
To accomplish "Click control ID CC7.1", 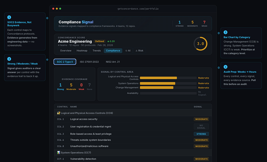I will (x=60, y=159).
